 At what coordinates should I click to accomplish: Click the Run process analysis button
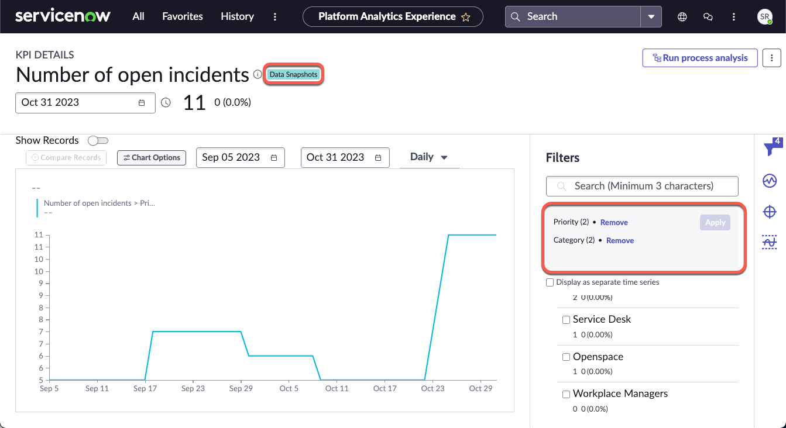(700, 58)
